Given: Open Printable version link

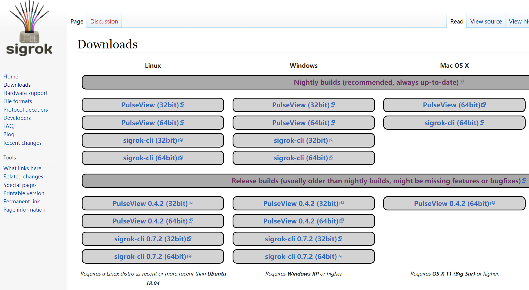Looking at the screenshot, I should 24,193.
